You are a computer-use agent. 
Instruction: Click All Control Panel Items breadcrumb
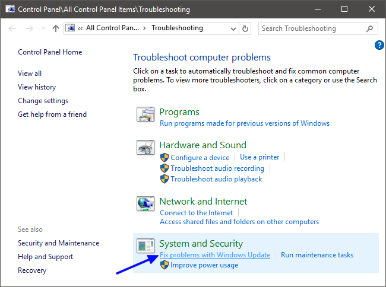click(x=112, y=28)
